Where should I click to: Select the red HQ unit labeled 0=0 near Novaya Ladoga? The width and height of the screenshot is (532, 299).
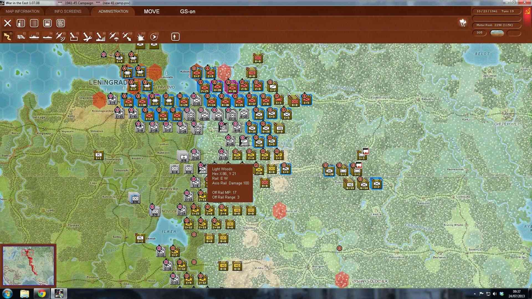tap(252, 73)
